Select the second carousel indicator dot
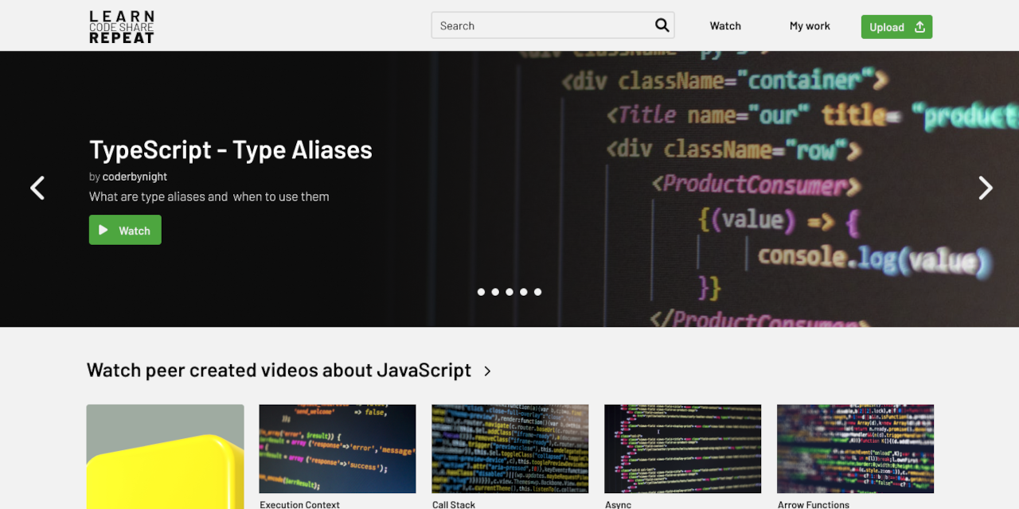1019x509 pixels. [494, 292]
